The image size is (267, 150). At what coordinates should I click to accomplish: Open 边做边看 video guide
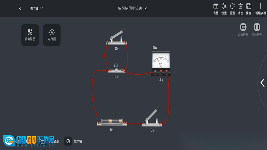click(243, 30)
